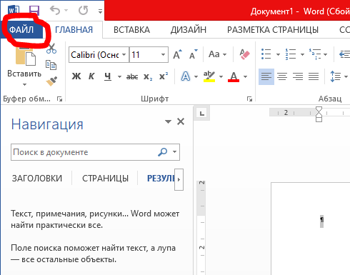Screen dimensions: 350x275
Task: Open the Буфер обмена dialog launcher
Action: click(59, 99)
